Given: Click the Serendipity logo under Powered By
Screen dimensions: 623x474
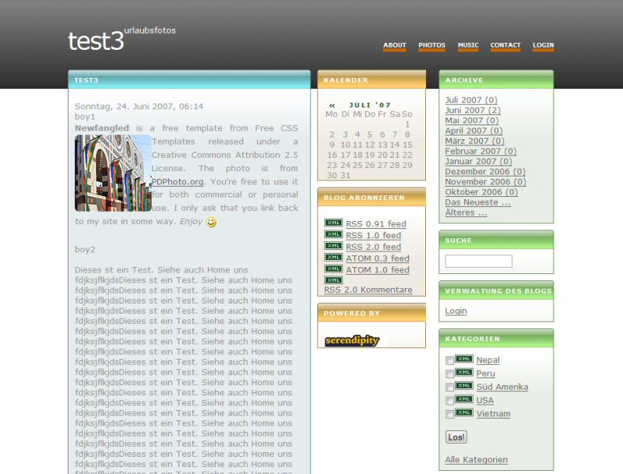Looking at the screenshot, I should (352, 340).
